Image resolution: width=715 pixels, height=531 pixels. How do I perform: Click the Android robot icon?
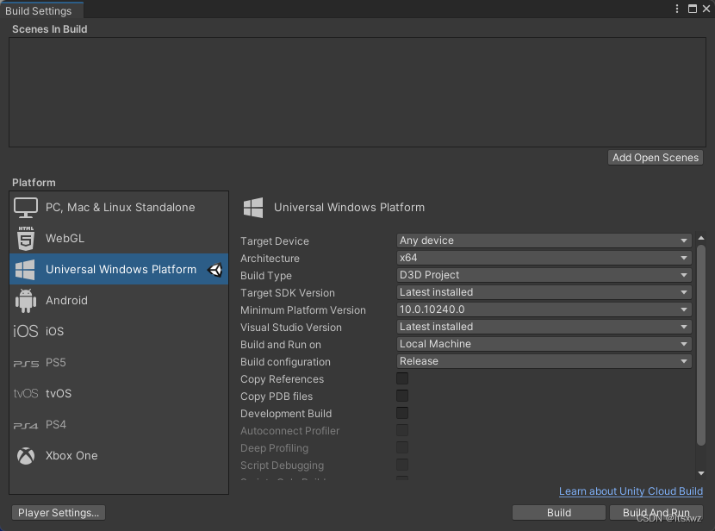tap(26, 301)
